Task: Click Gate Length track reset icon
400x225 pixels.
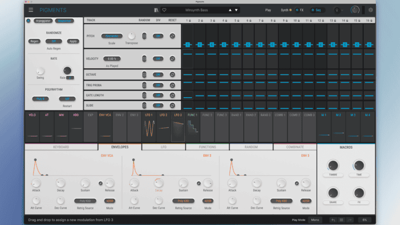Action: pos(172,95)
